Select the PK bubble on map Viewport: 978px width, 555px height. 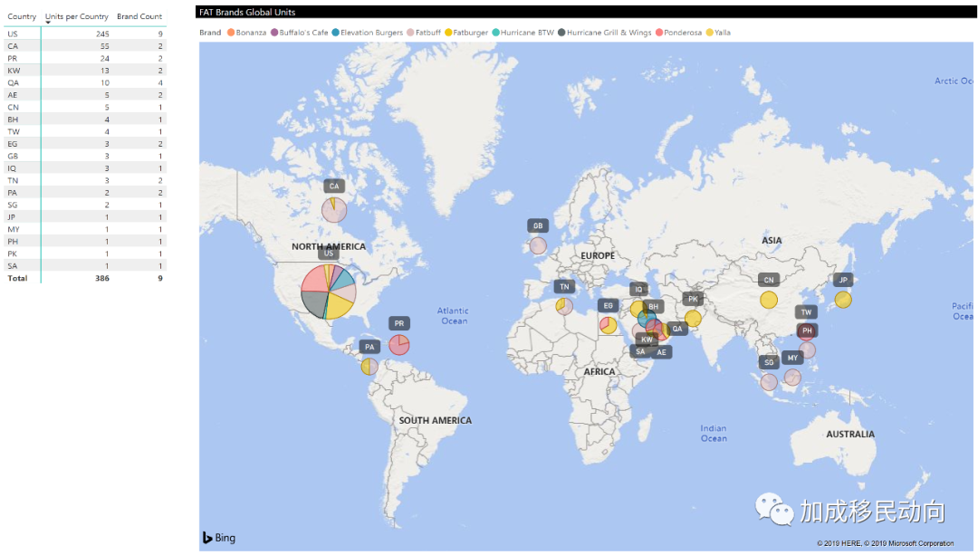693,319
